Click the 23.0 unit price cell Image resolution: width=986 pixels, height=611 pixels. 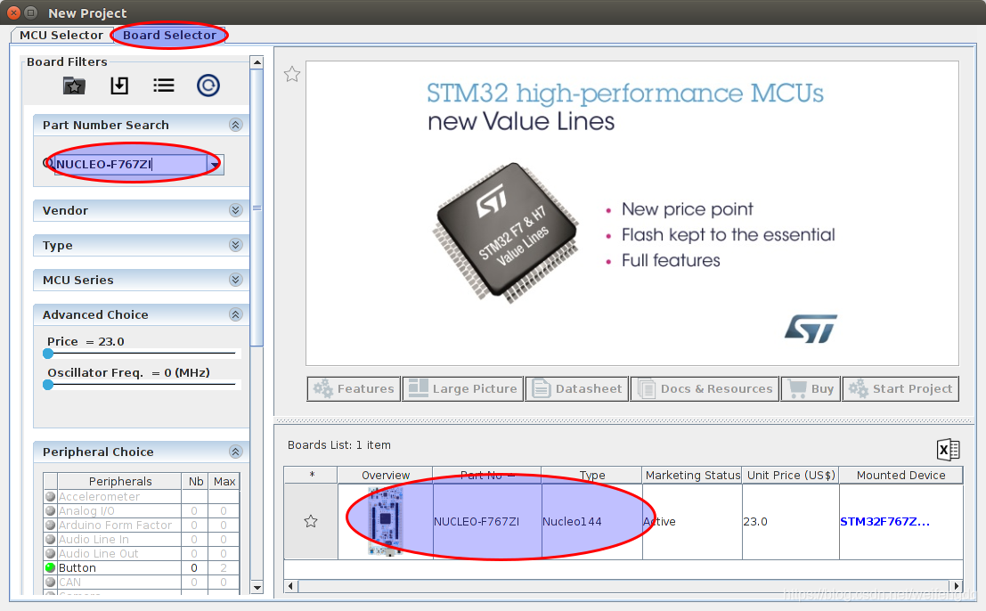tap(791, 522)
